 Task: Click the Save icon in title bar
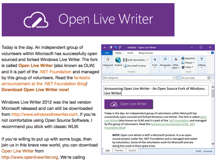coord(111,48)
